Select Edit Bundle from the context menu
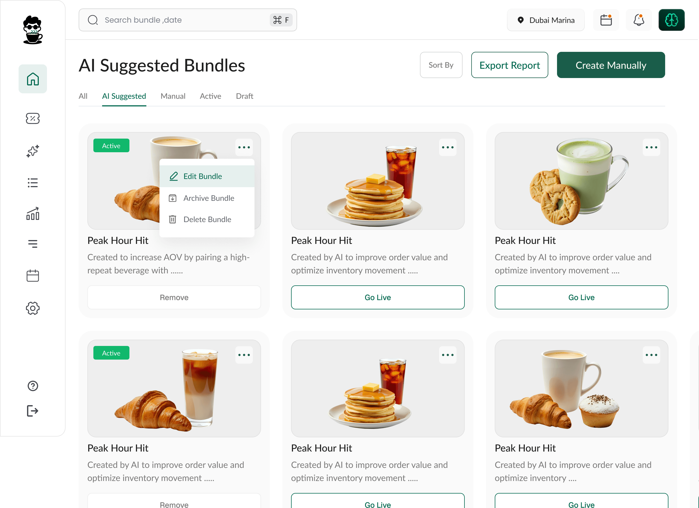 pyautogui.click(x=203, y=176)
